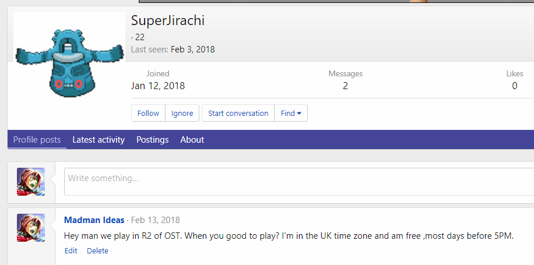Open the Latest activity tab
Screen dimensions: 534x265
click(x=99, y=140)
